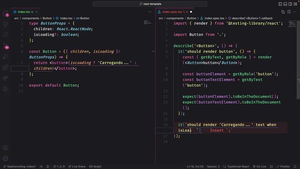Click 'isLoading?: boolean;' line in left editor

point(56,35)
